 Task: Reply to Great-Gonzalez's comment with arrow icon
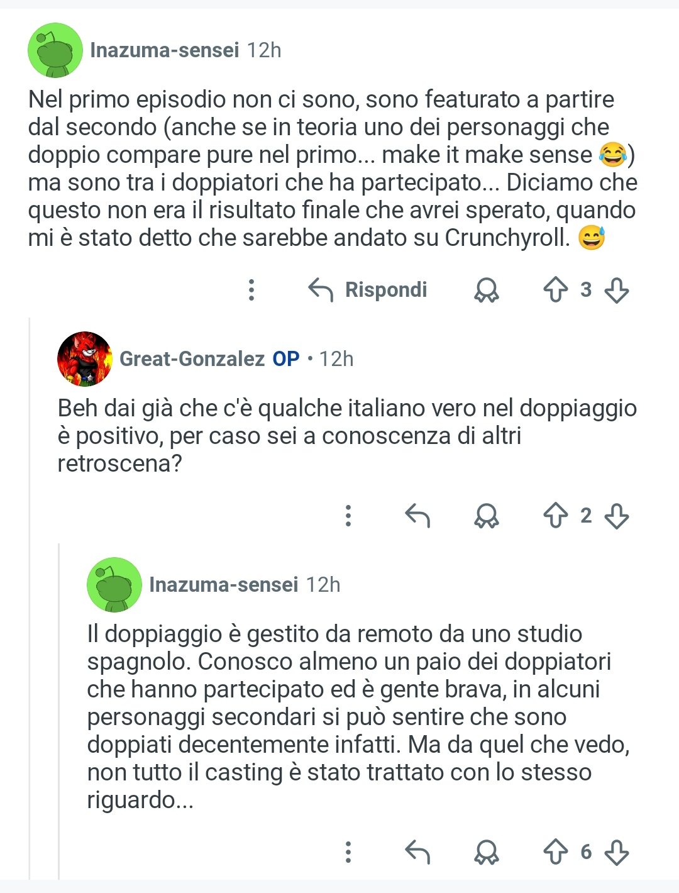[x=417, y=516]
